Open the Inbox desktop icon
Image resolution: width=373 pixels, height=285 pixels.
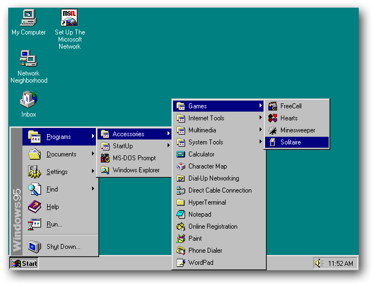pos(28,100)
